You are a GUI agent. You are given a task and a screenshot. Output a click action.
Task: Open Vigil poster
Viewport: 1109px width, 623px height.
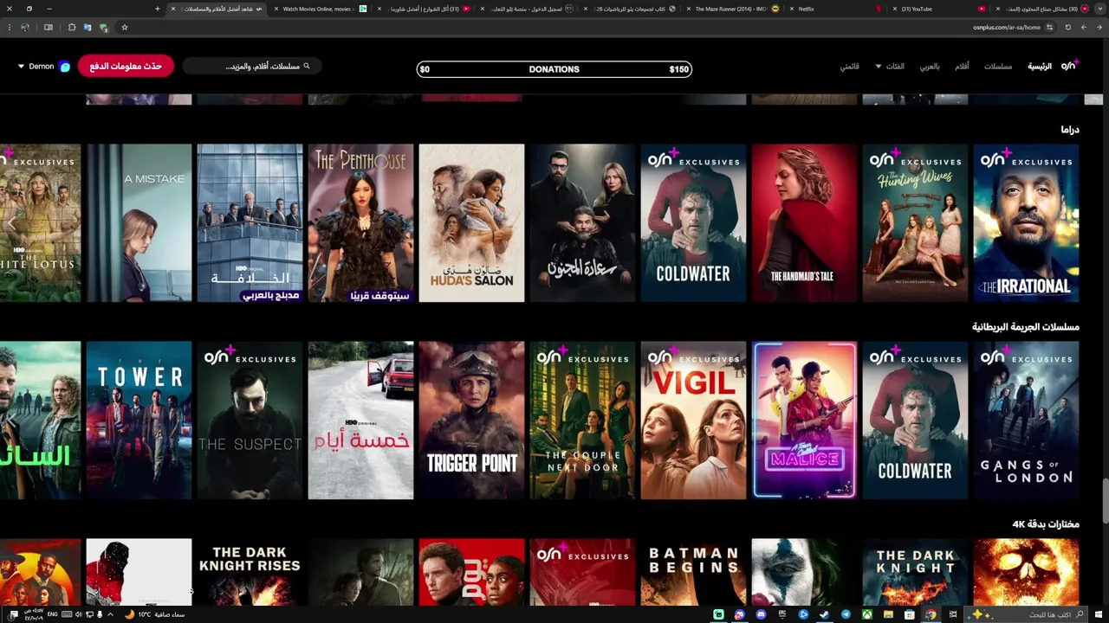point(693,421)
